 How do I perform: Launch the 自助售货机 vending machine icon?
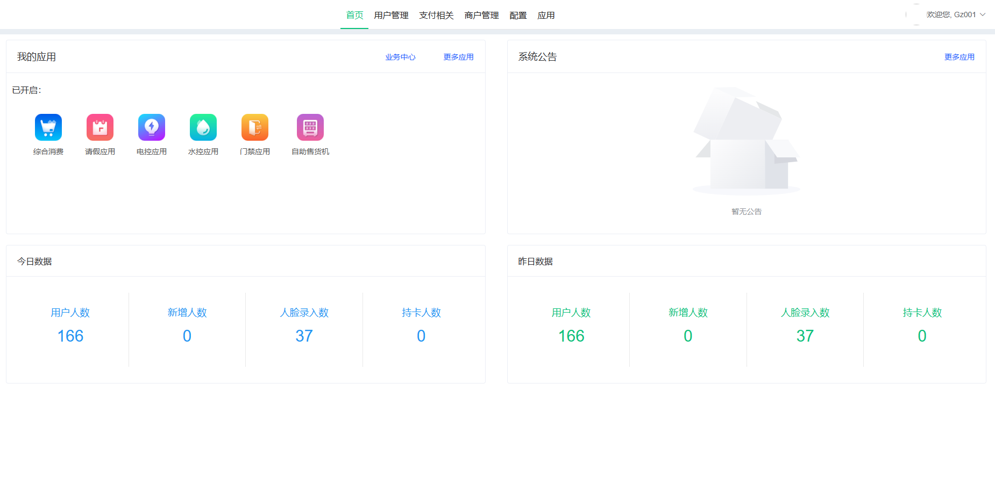[310, 127]
